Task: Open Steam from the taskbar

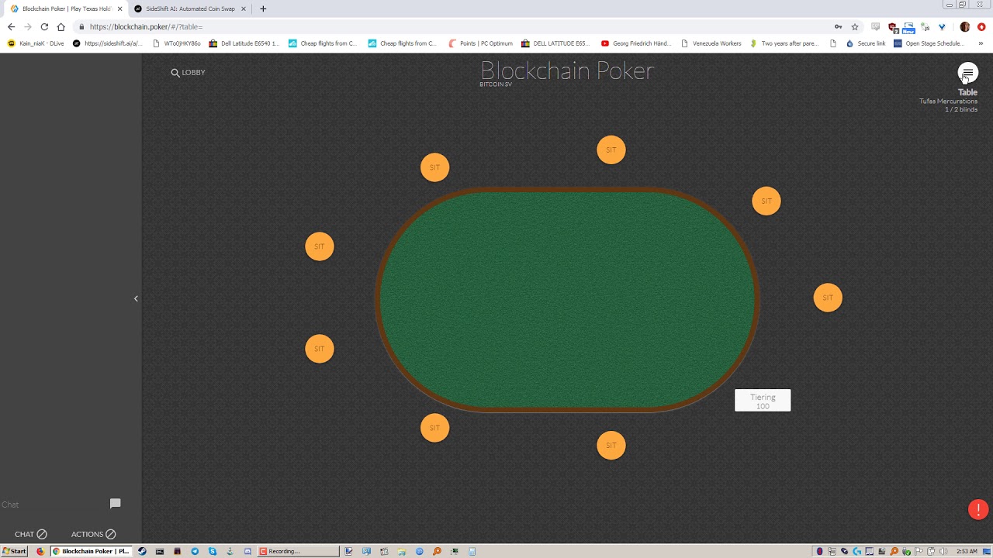Action: pyautogui.click(x=142, y=551)
